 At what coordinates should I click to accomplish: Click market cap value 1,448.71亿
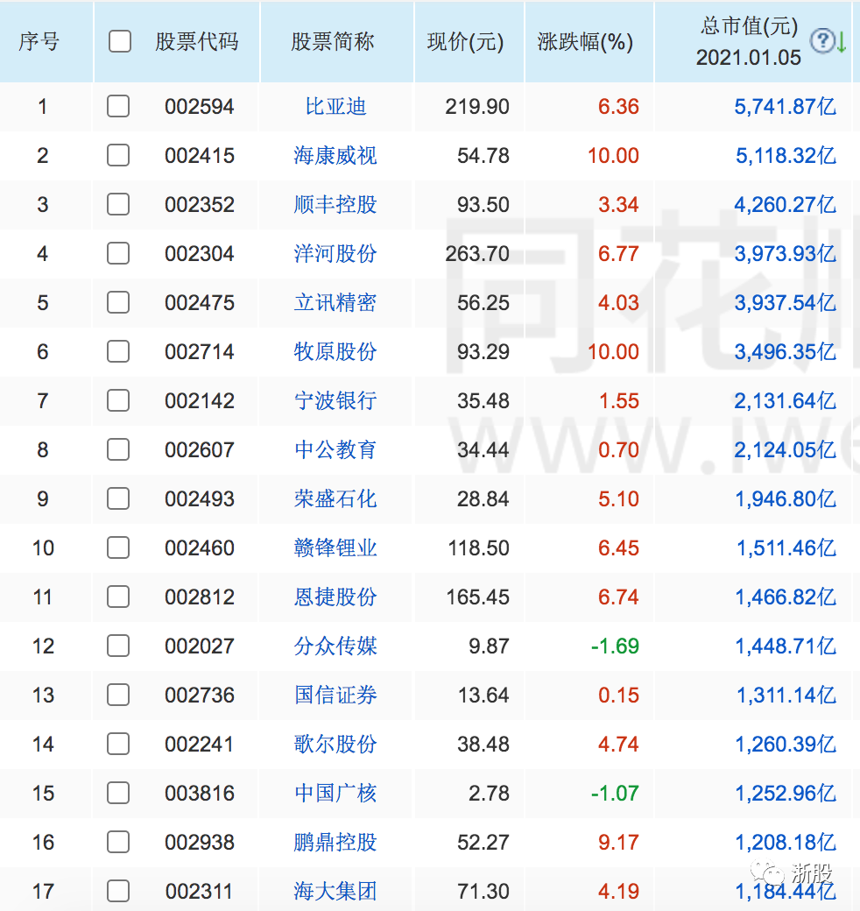(786, 646)
